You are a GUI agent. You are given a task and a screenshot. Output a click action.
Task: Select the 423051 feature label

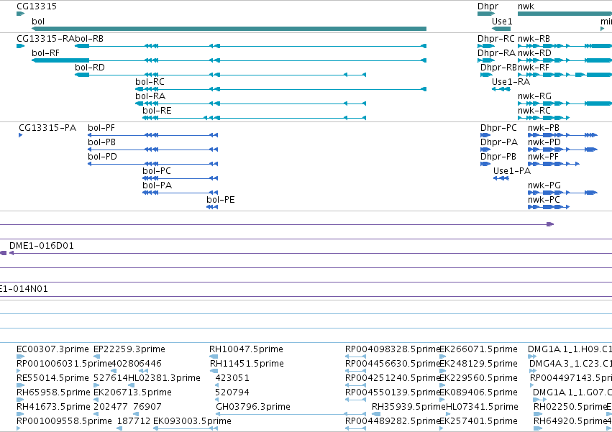(x=232, y=378)
